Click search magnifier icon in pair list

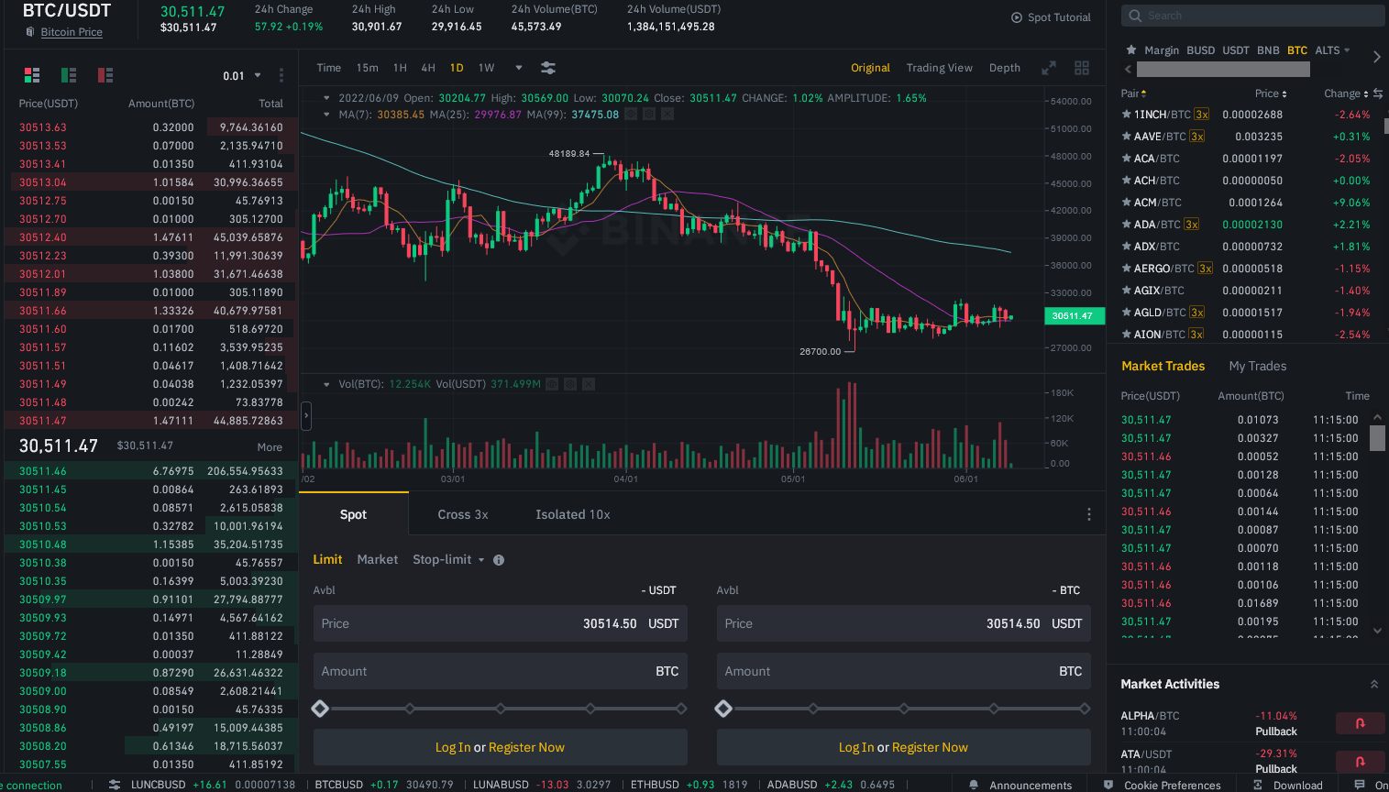[1135, 16]
